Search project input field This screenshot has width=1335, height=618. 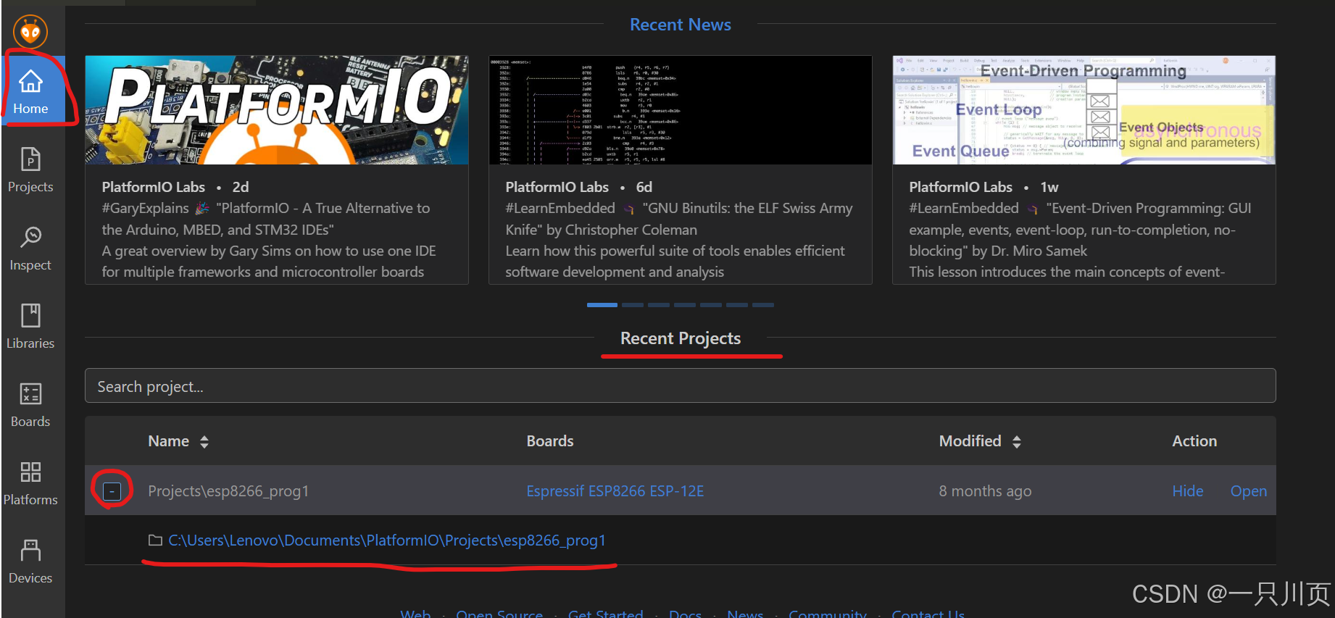[680, 386]
